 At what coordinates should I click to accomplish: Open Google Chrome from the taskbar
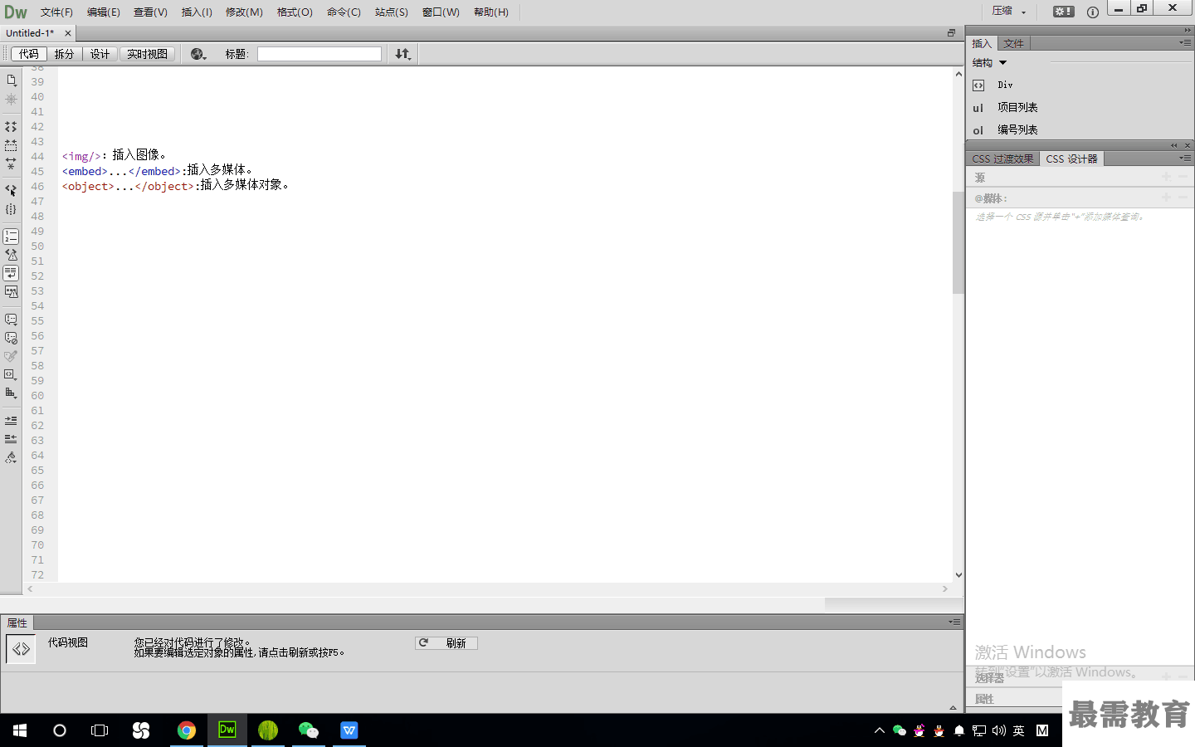187,730
